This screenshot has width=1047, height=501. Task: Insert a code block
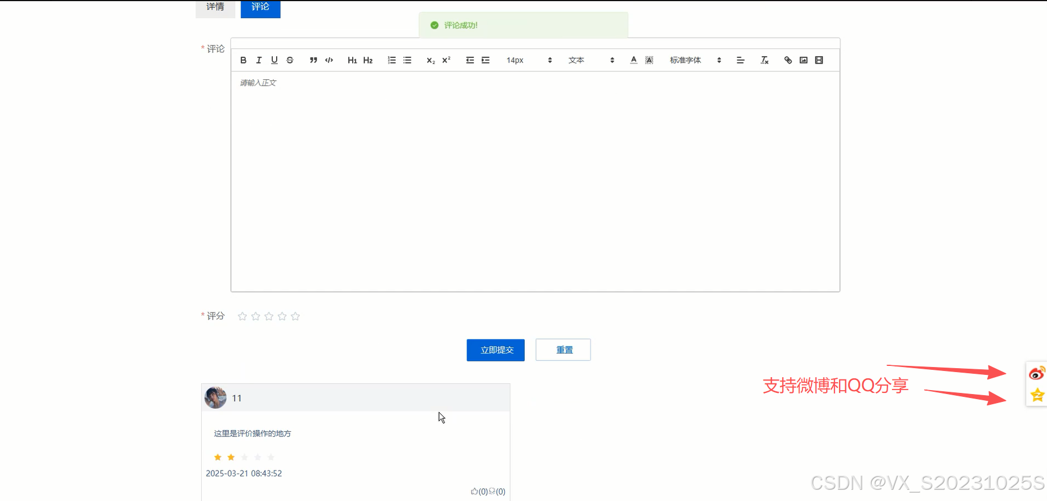[x=329, y=60]
